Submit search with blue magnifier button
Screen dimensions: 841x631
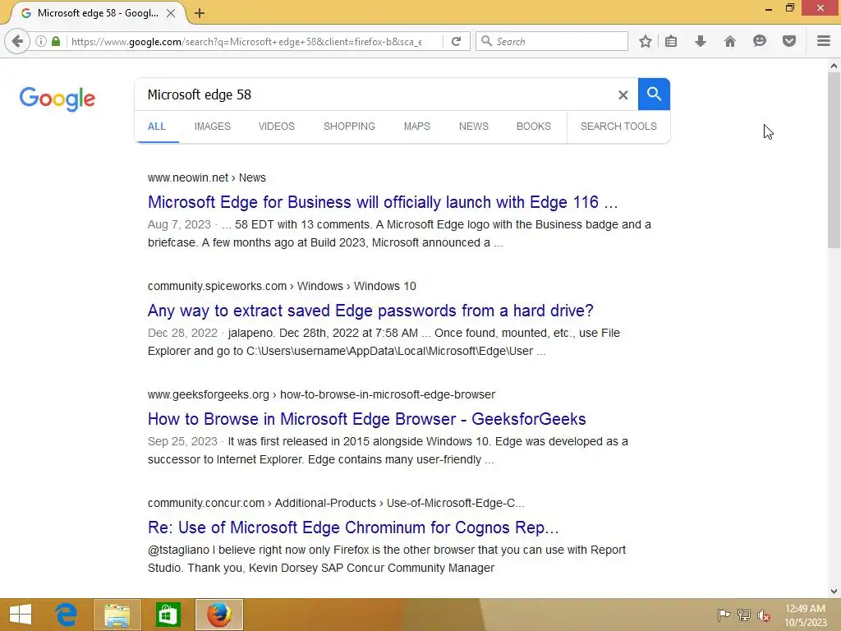click(654, 94)
